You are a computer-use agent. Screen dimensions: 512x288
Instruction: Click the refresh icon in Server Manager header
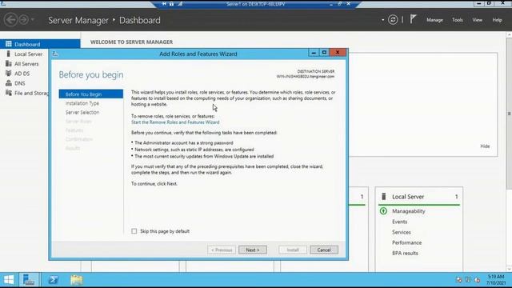(393, 20)
